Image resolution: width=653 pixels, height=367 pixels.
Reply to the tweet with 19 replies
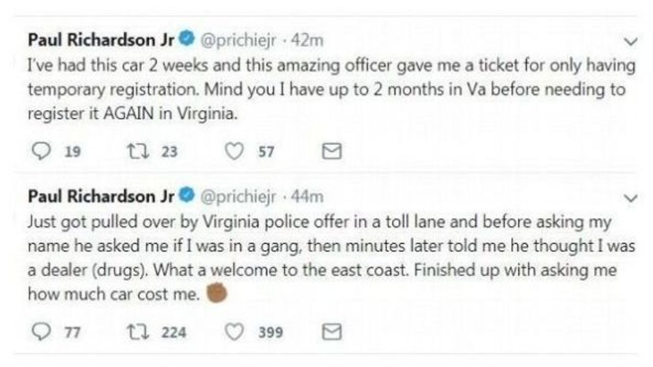(x=39, y=152)
